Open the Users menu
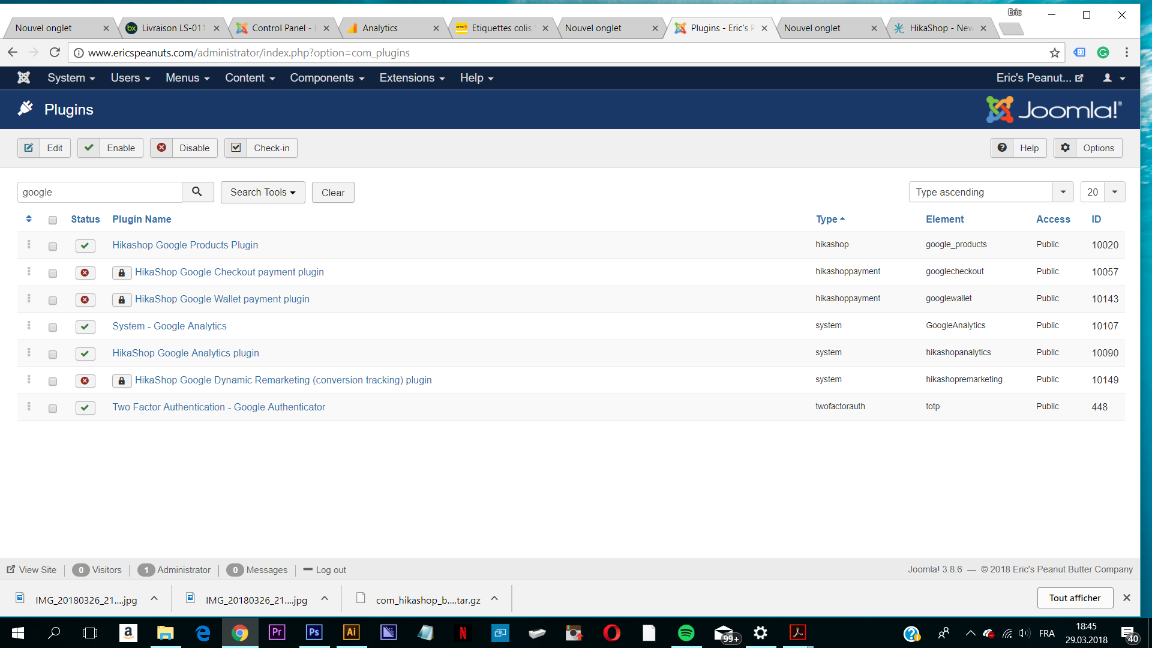 130,78
